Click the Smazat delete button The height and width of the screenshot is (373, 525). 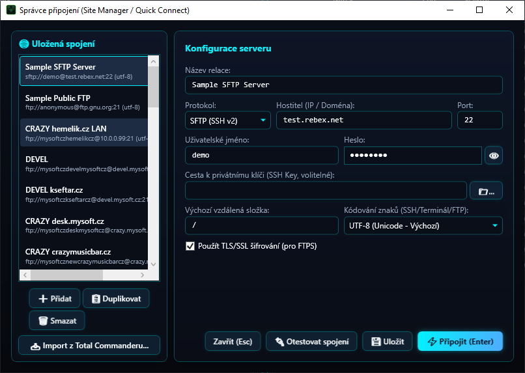(57, 320)
